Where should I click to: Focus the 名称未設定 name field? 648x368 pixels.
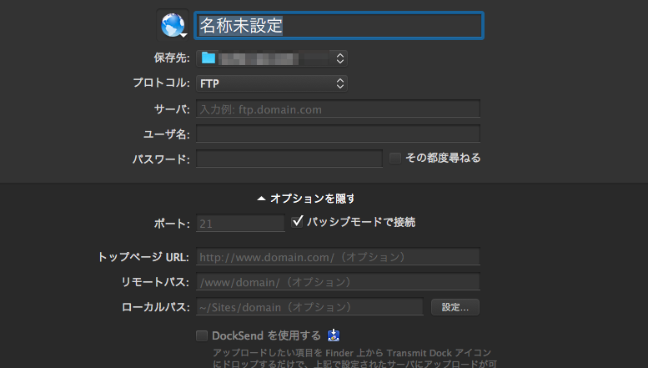pos(339,26)
